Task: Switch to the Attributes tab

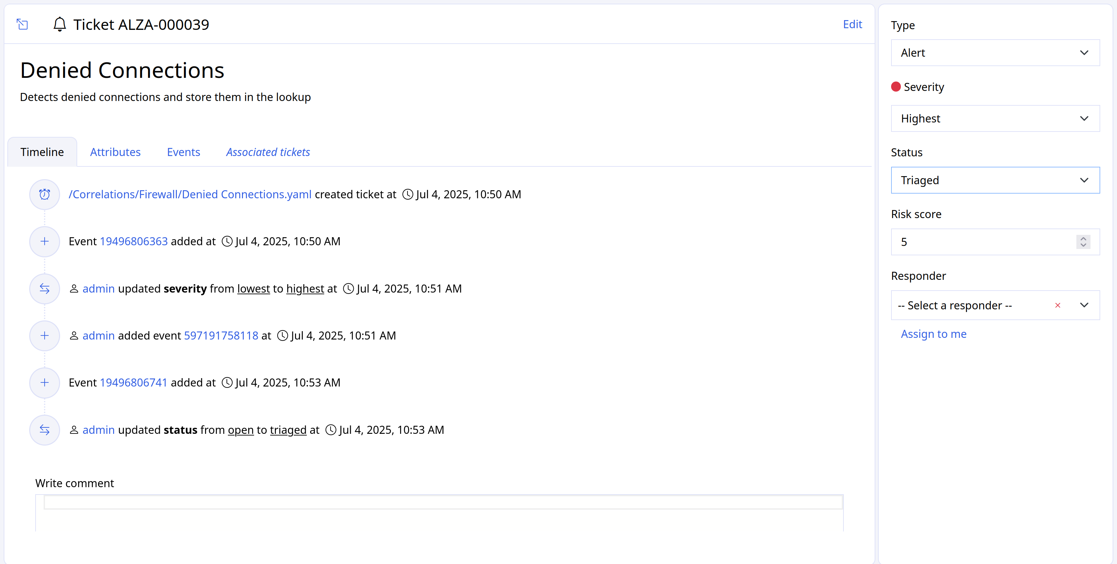Action: (x=115, y=152)
